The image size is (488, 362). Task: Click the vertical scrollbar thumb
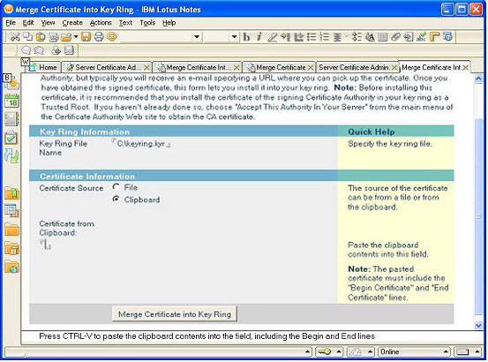[x=478, y=216]
